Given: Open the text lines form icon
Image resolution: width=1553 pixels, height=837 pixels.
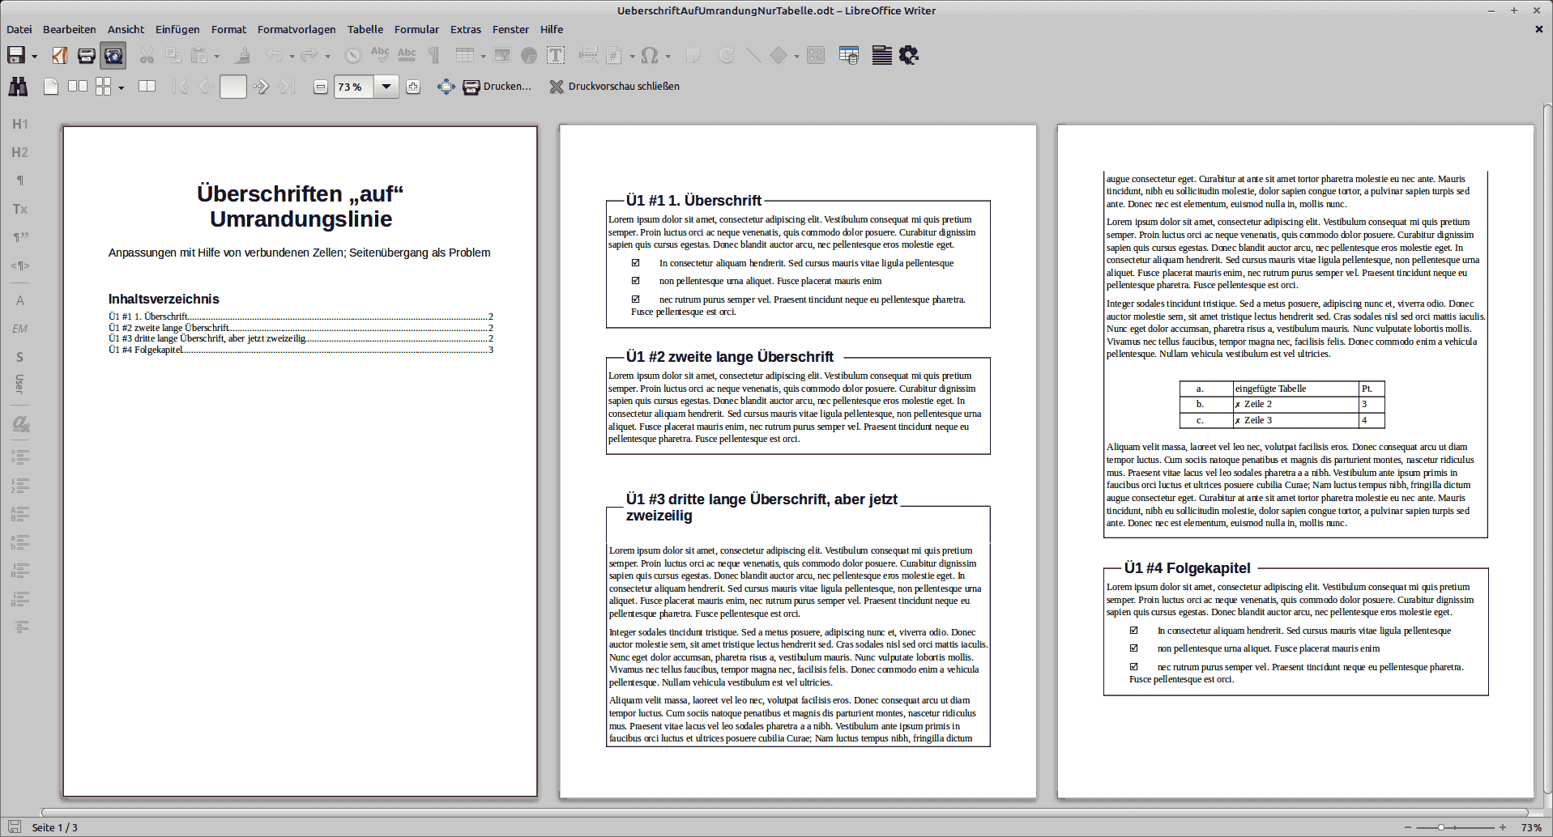Looking at the screenshot, I should (882, 55).
